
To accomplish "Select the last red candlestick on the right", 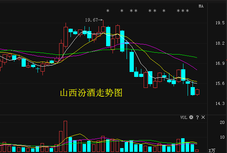I will coord(197,92).
